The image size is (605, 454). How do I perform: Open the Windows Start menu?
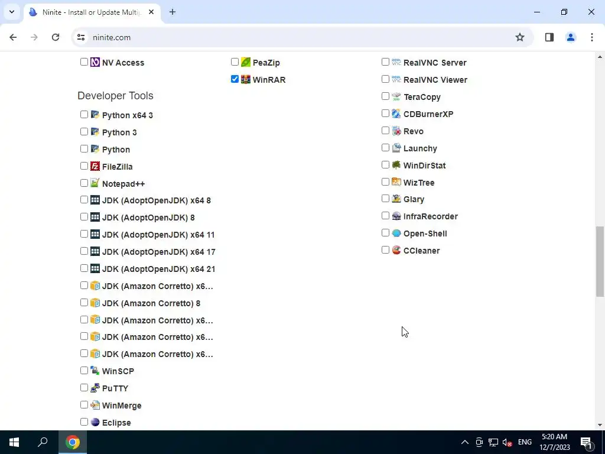click(14, 442)
